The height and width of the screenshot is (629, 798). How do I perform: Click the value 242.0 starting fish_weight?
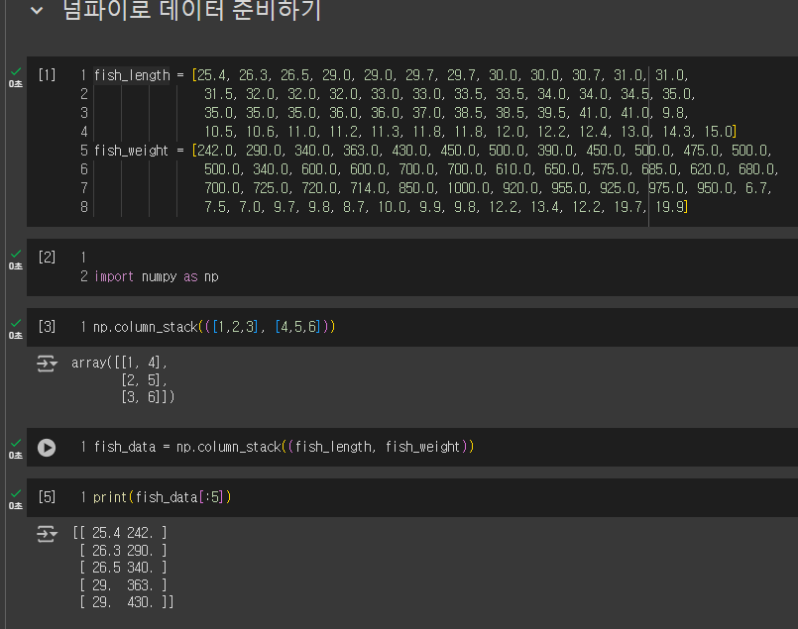point(216,151)
